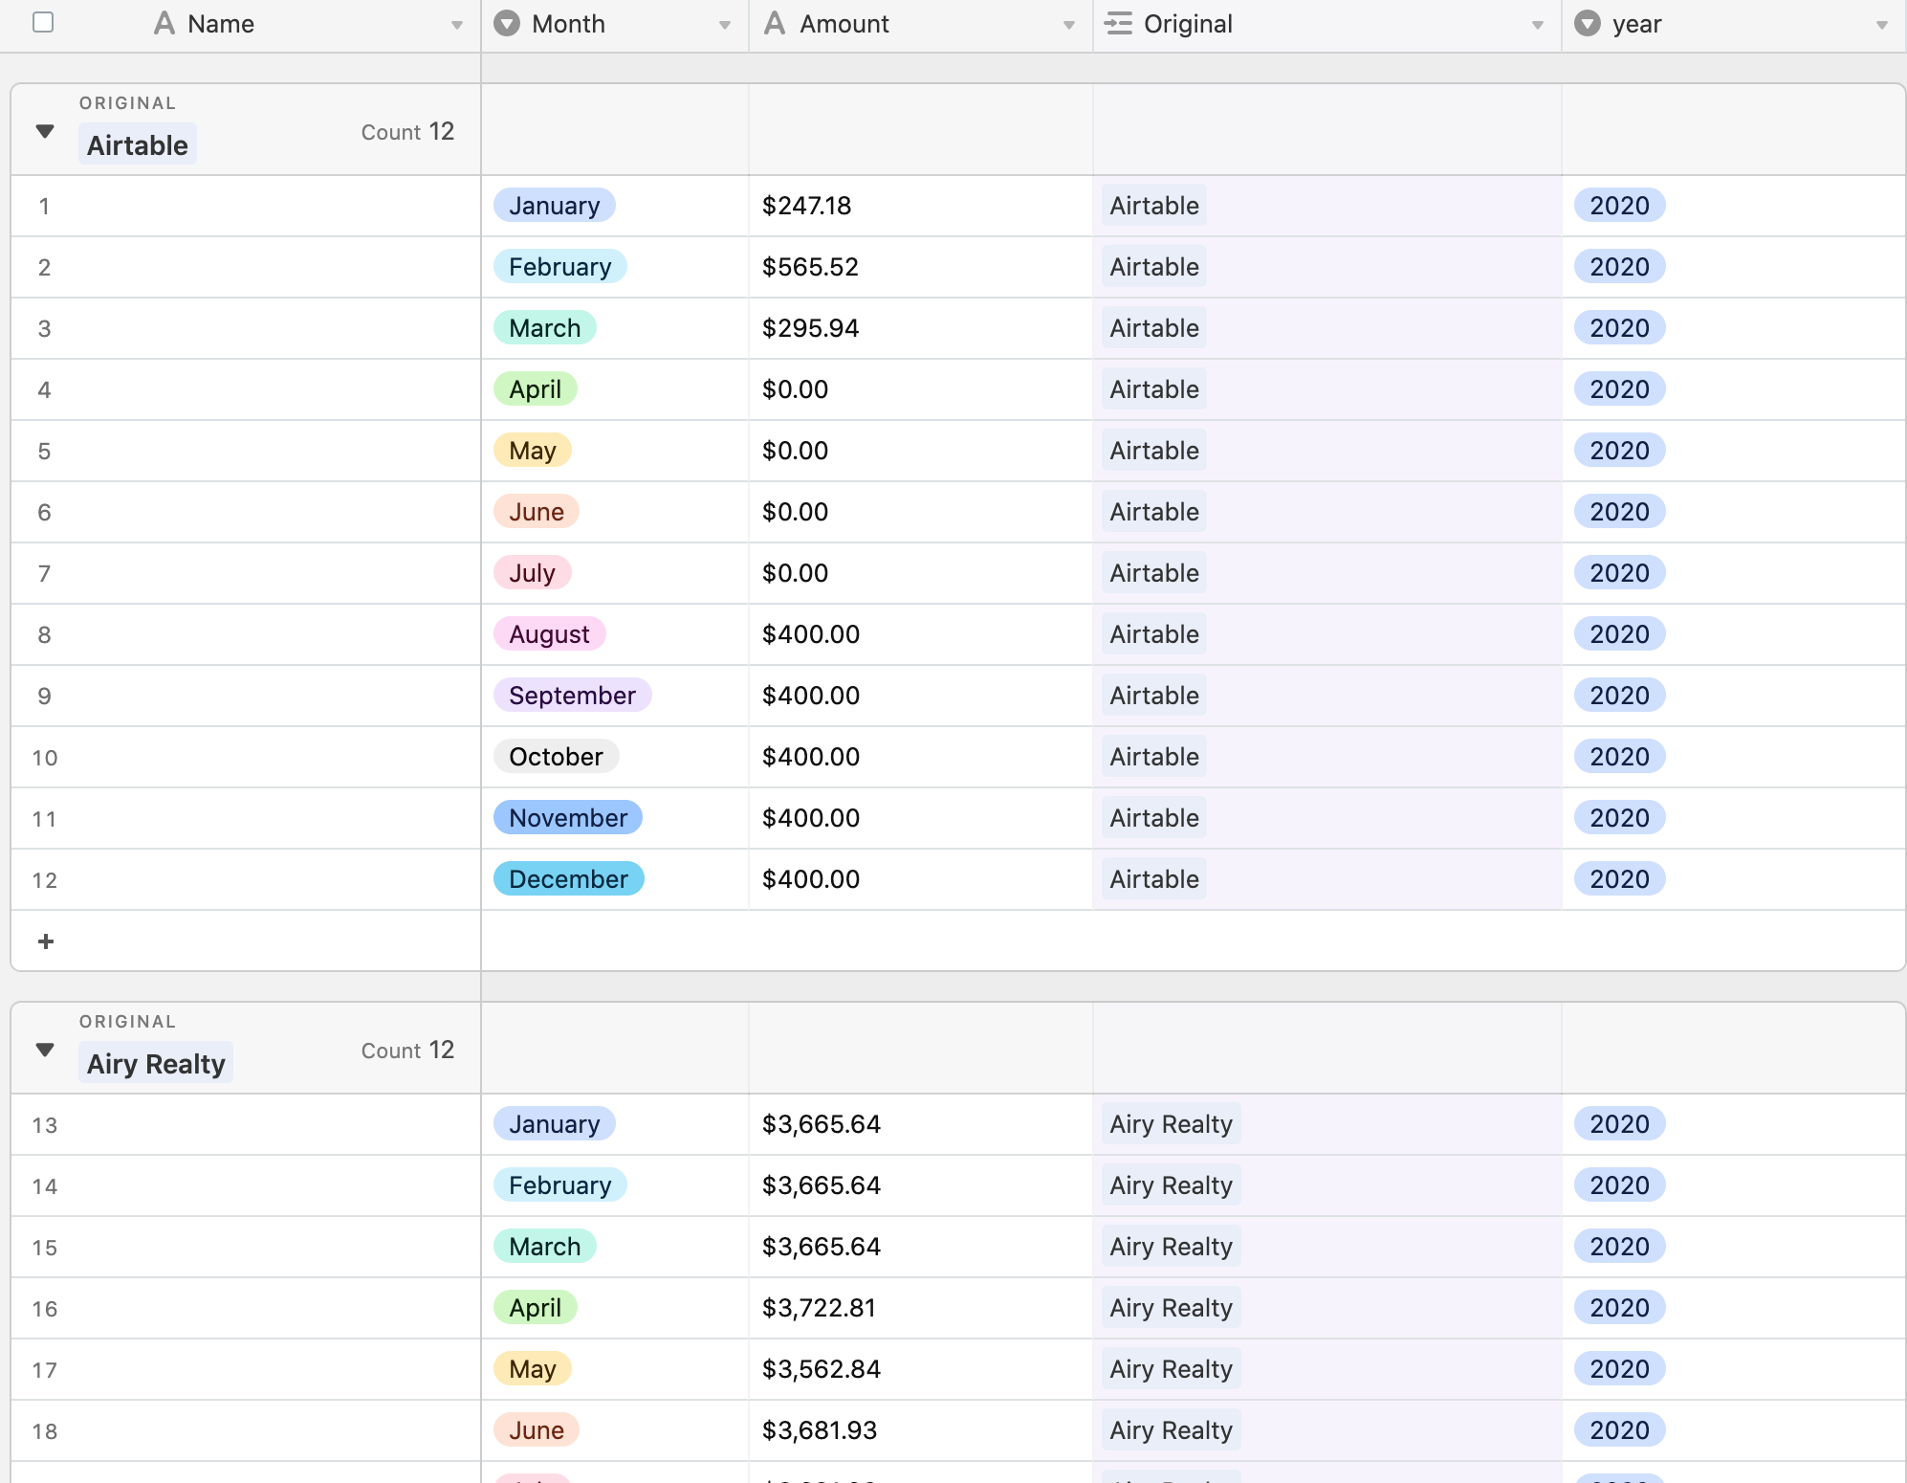Open the year column dropdown arrow
The image size is (1907, 1483).
1882,25
